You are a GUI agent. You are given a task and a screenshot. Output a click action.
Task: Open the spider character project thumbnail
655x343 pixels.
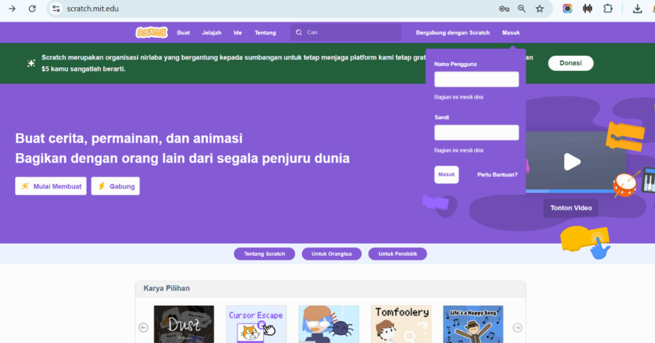tap(329, 324)
